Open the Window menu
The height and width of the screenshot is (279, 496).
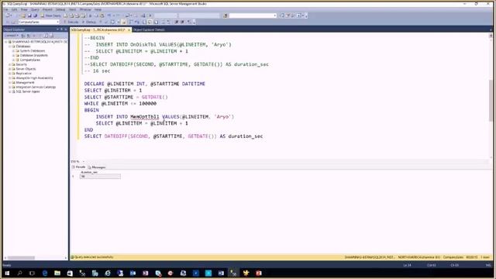85,10
